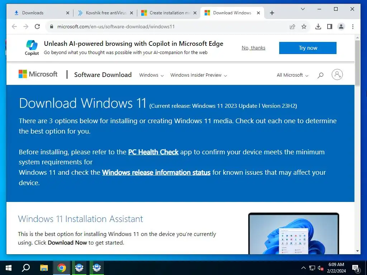This screenshot has height=275, width=367.
Task: Open a new browser tab
Action: pos(272,13)
